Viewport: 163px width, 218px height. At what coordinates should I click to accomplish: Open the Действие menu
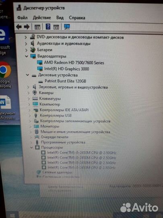click(x=42, y=18)
